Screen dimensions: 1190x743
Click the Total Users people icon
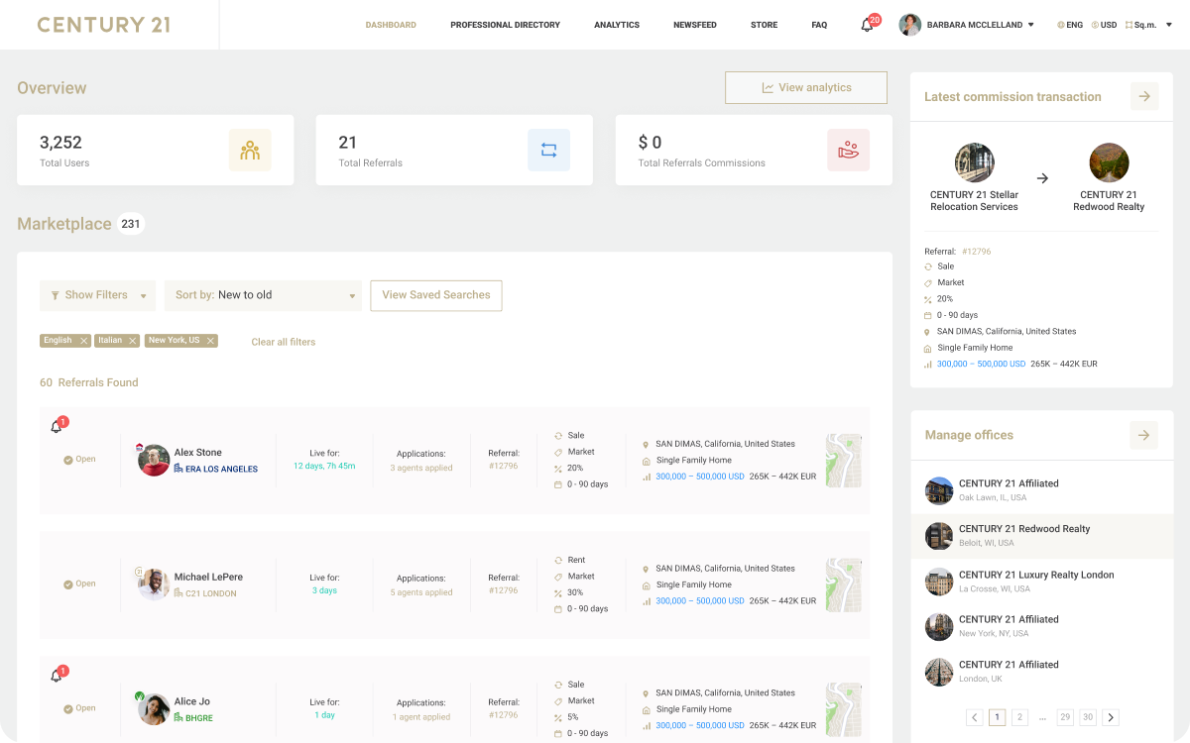coord(250,150)
